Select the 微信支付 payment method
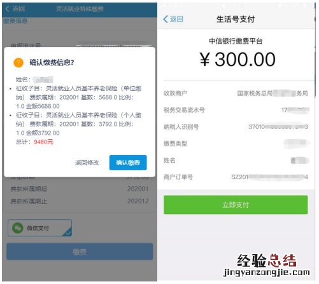 [39, 228]
